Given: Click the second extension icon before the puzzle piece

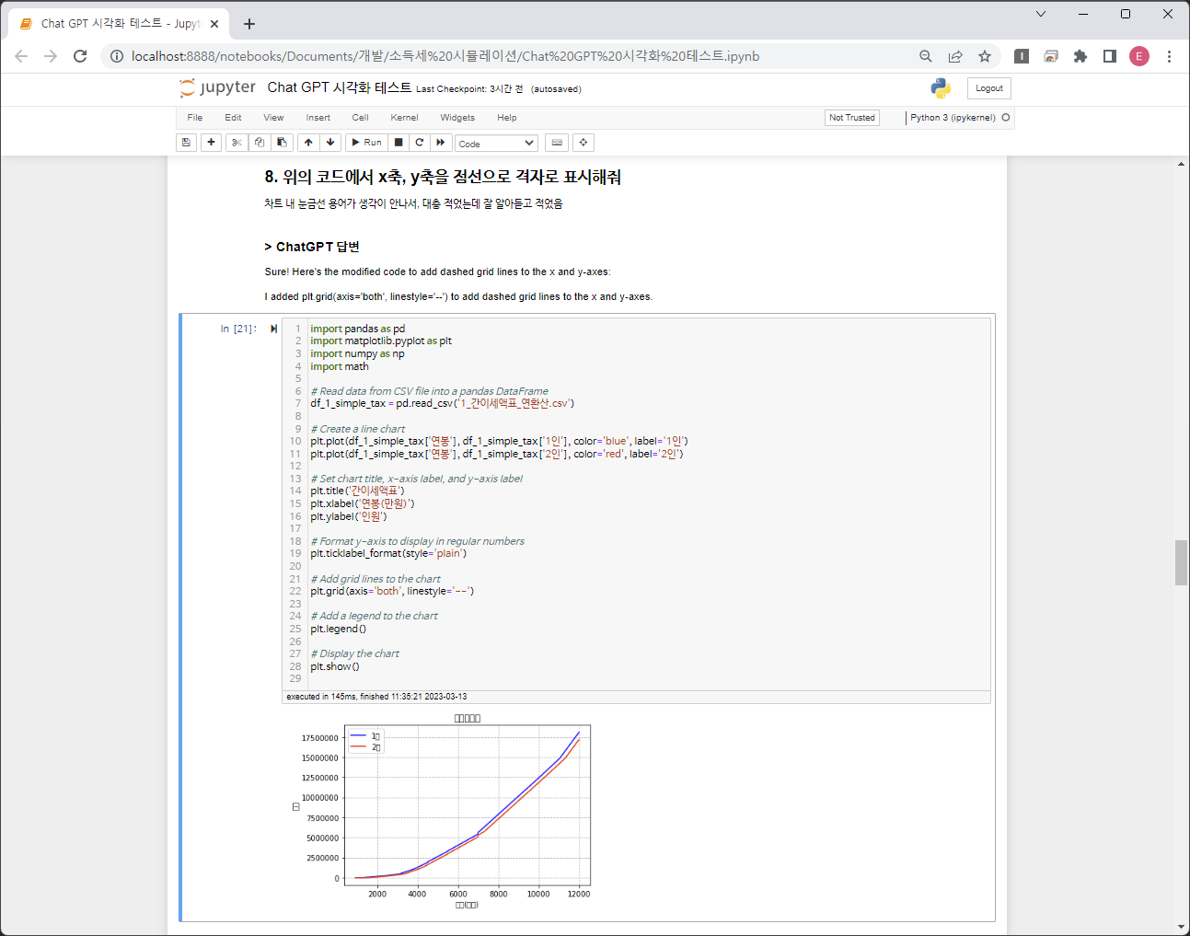Looking at the screenshot, I should pyautogui.click(x=1051, y=56).
